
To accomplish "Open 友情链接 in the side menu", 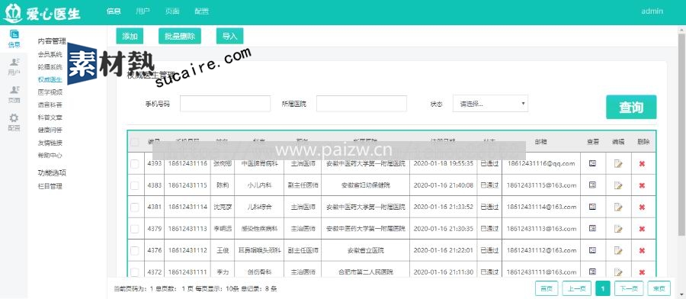I will coord(50,143).
